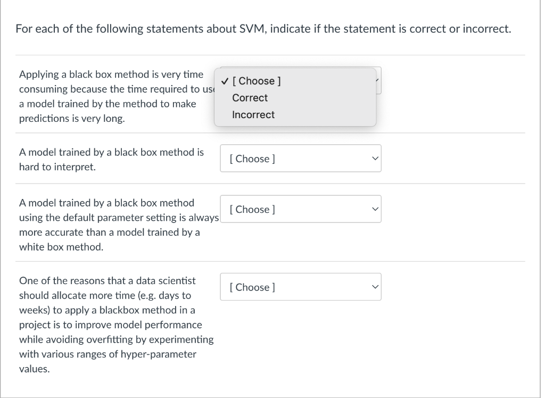
Task: Mark the prediction time statement as Incorrect
Action: [x=253, y=114]
